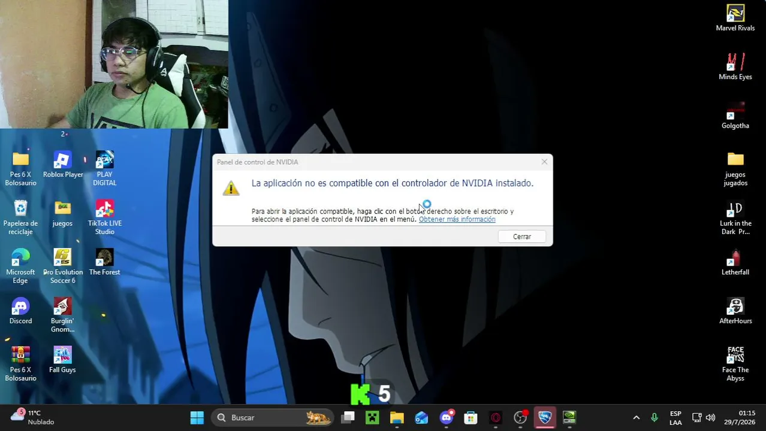Open NVIDIA Control Panel taskbar icon
The width and height of the screenshot is (766, 431).
[x=569, y=417]
